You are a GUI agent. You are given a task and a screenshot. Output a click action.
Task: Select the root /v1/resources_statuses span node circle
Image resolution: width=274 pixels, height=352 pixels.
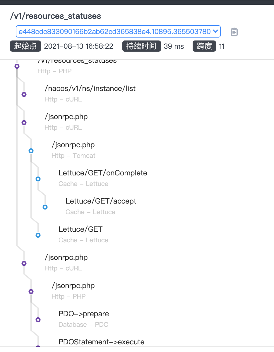(17, 66)
